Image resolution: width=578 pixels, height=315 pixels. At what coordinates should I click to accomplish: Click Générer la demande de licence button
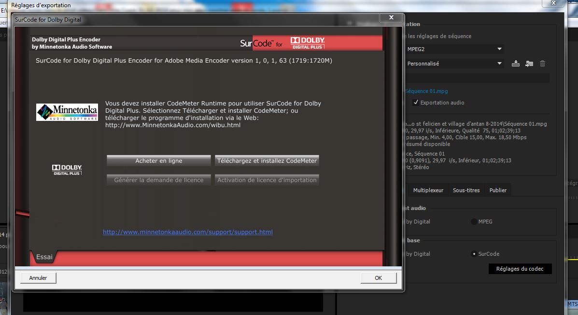click(x=158, y=180)
